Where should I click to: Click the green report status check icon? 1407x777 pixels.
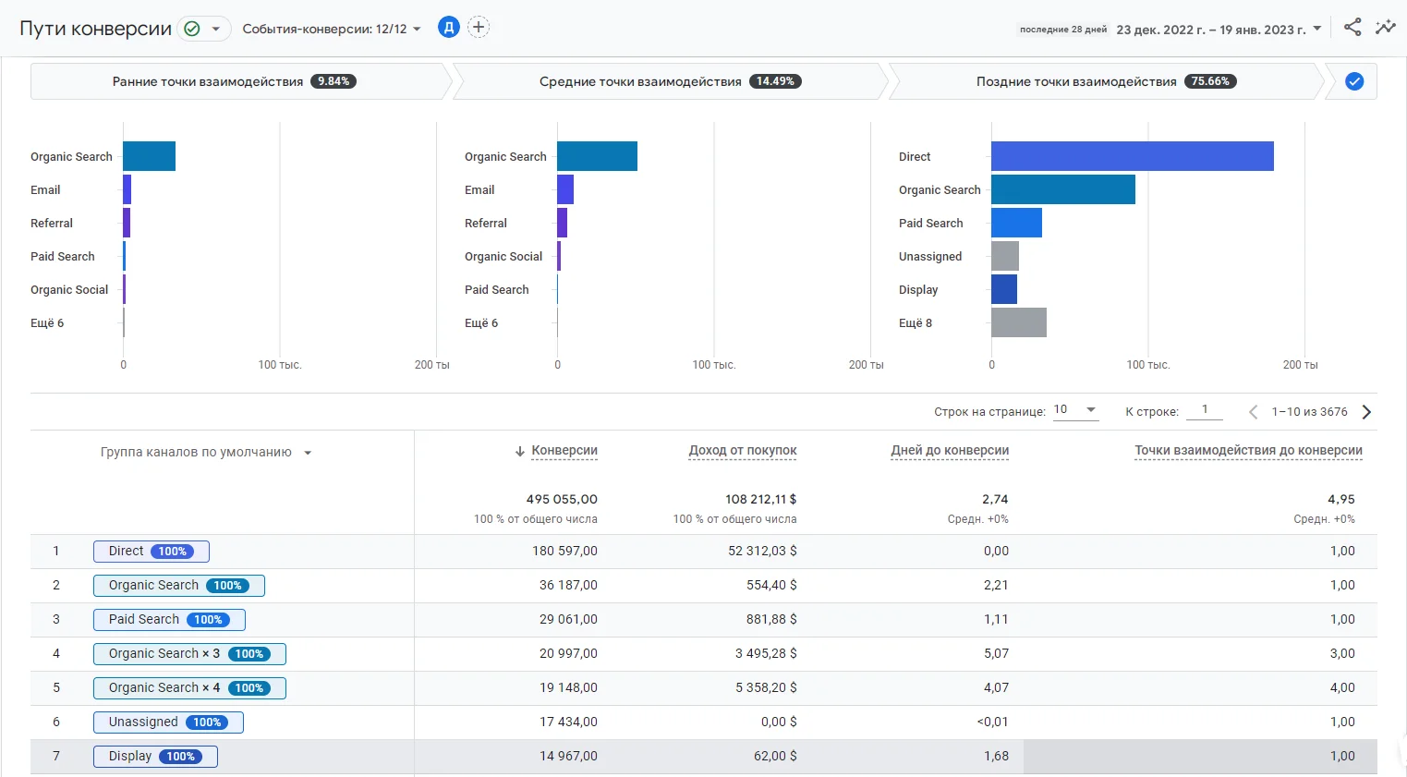click(192, 29)
